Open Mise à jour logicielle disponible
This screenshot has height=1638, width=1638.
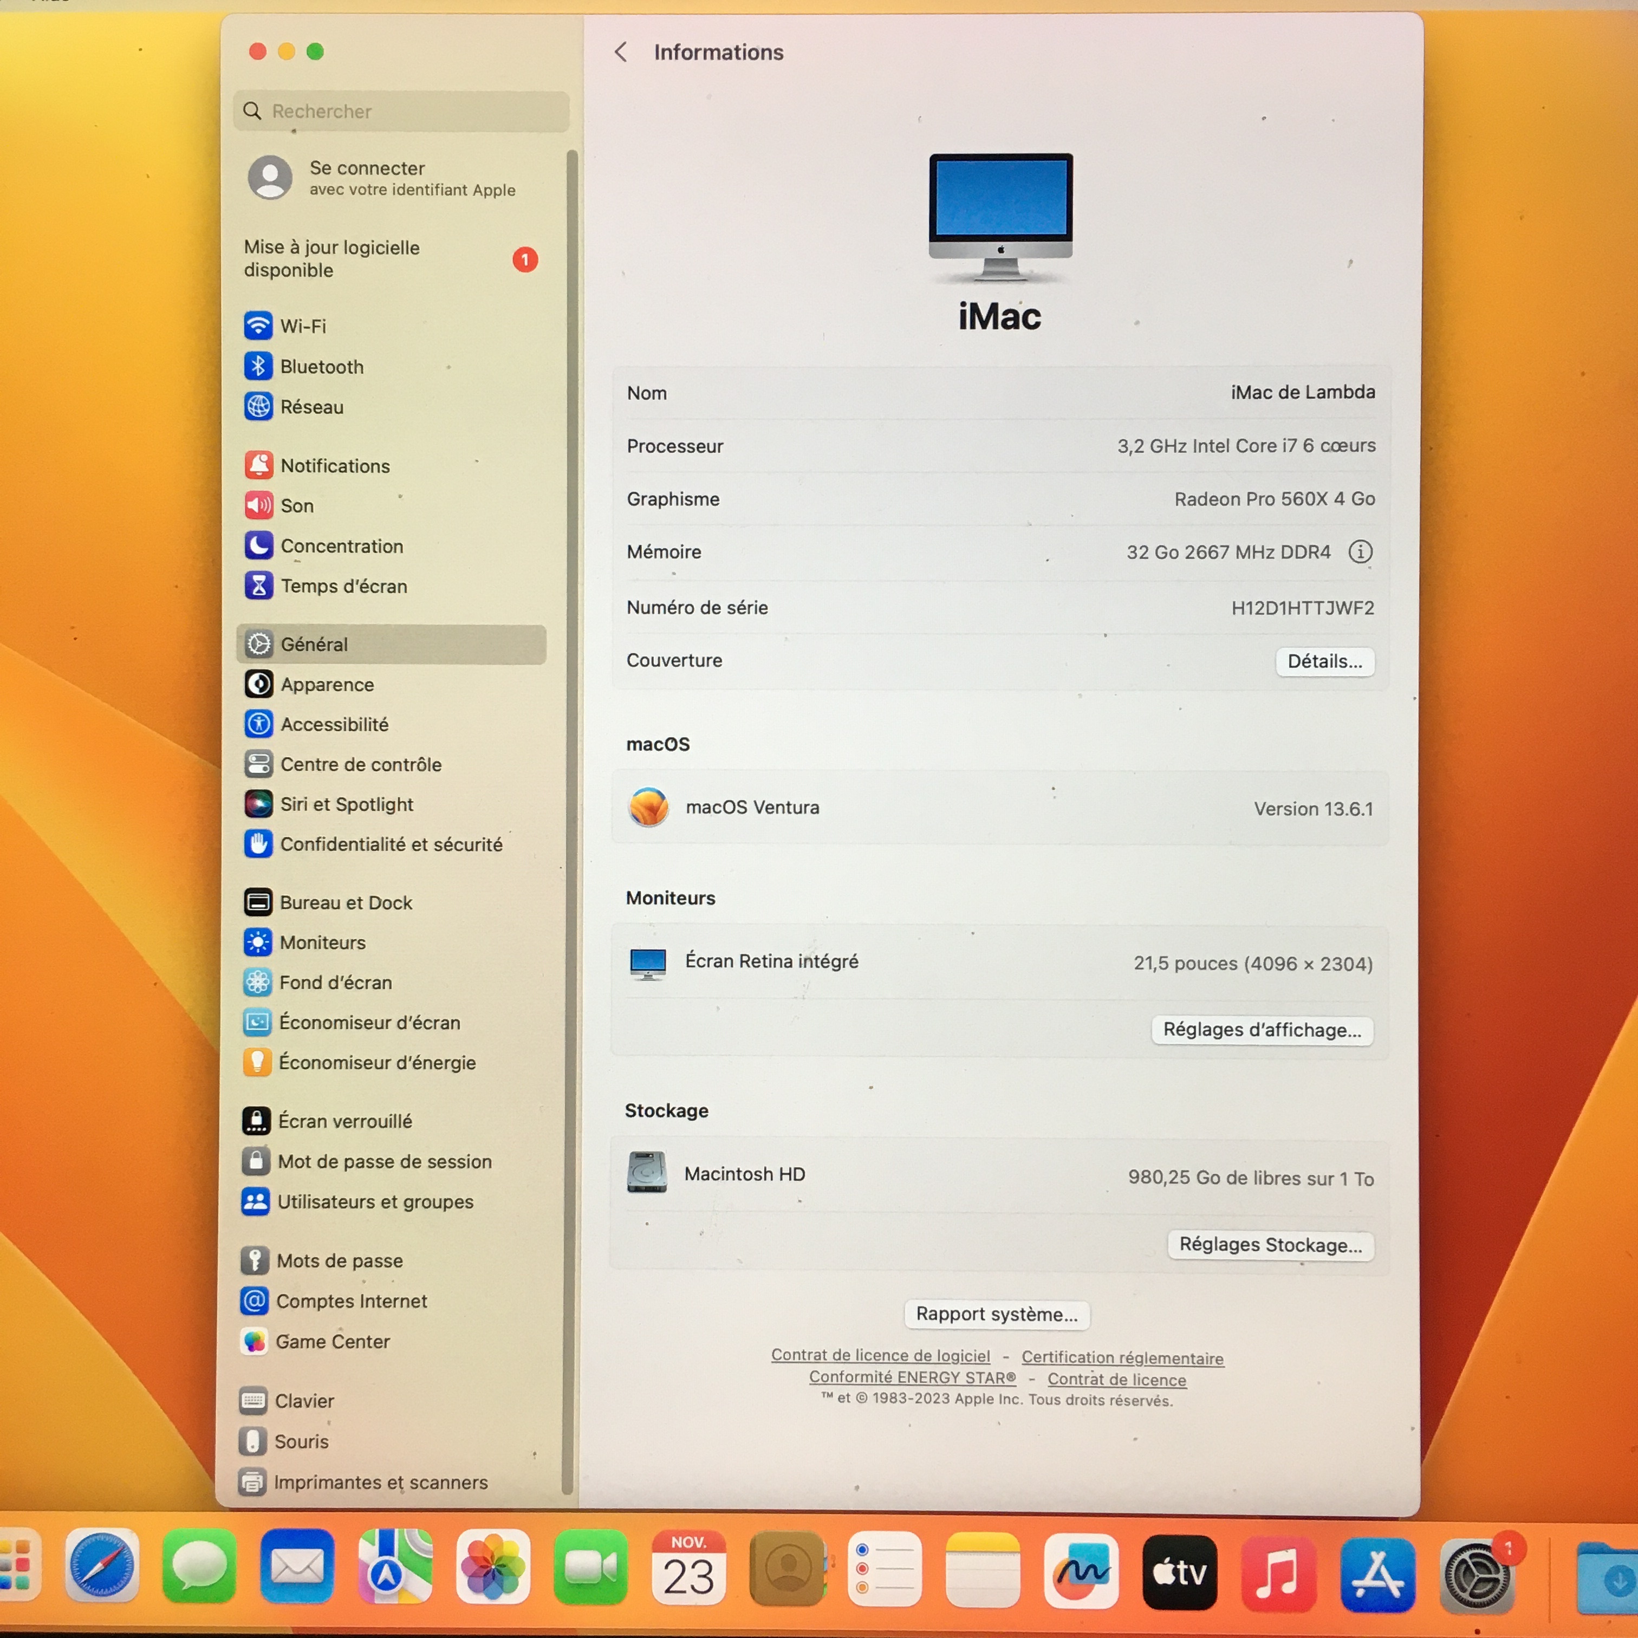(x=331, y=258)
